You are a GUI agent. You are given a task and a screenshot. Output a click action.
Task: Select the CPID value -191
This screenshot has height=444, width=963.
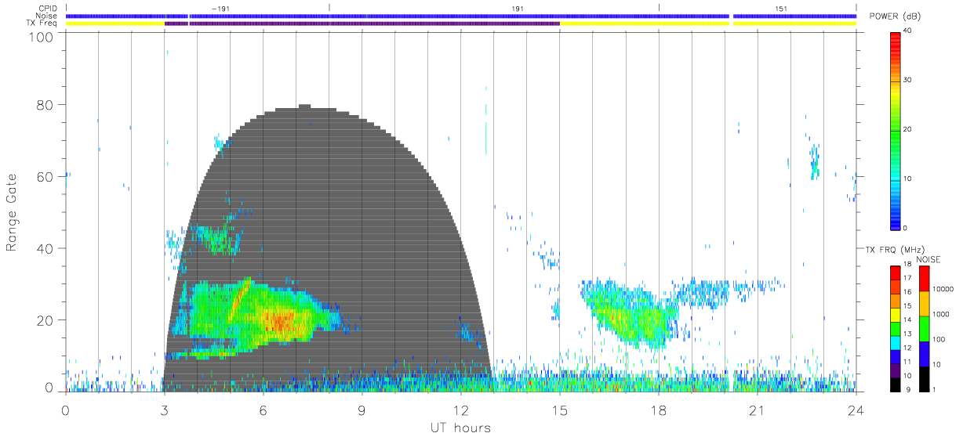[221, 8]
